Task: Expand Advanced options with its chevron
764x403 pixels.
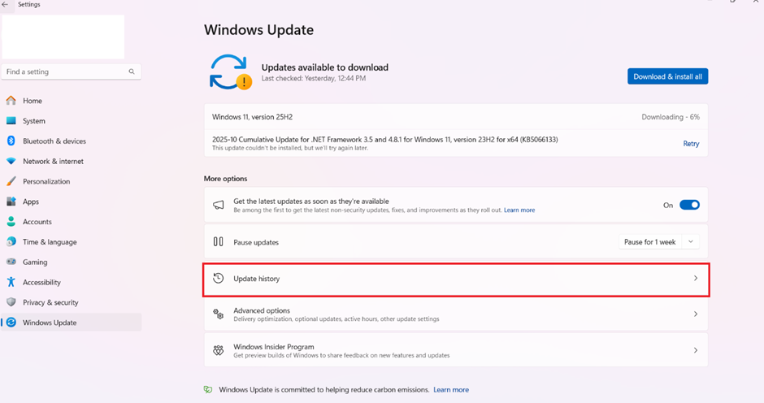Action: click(x=696, y=314)
